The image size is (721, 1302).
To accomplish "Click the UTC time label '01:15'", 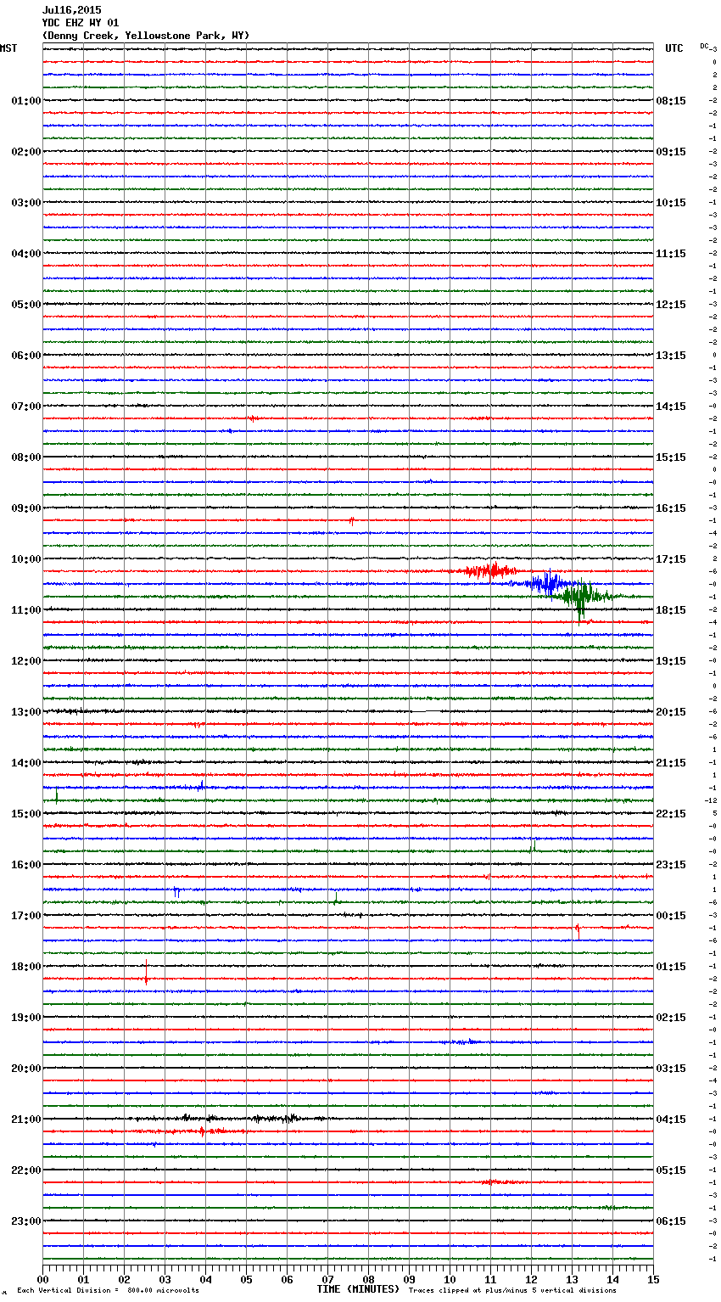I will coord(671,967).
